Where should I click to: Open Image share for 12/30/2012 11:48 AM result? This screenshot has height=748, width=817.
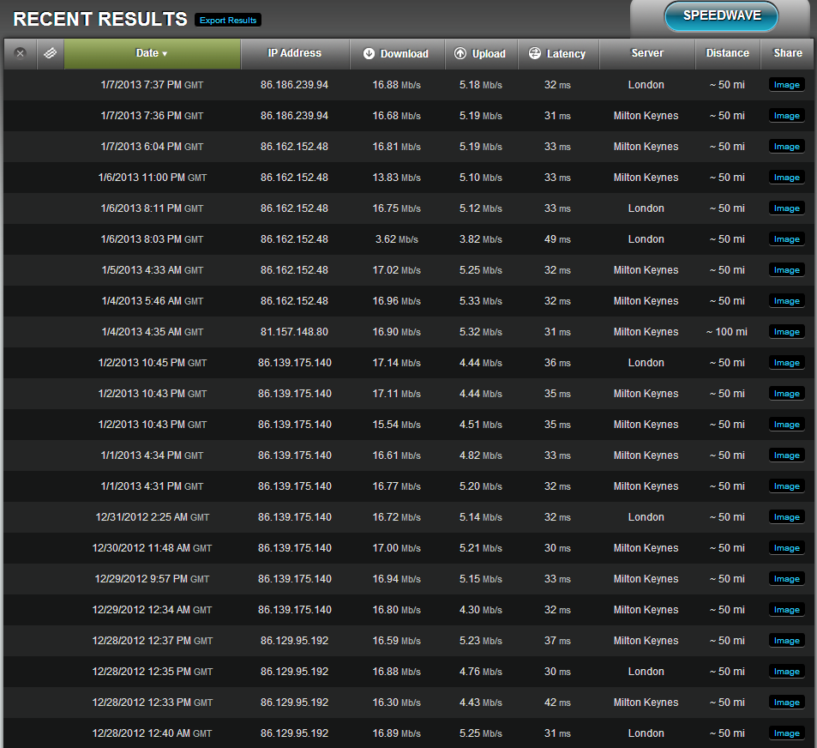click(786, 548)
